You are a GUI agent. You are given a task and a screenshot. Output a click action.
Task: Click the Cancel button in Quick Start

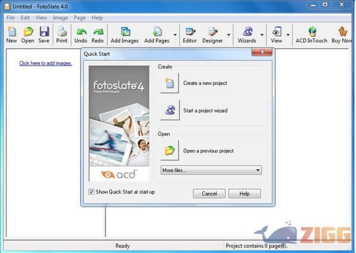(x=209, y=194)
